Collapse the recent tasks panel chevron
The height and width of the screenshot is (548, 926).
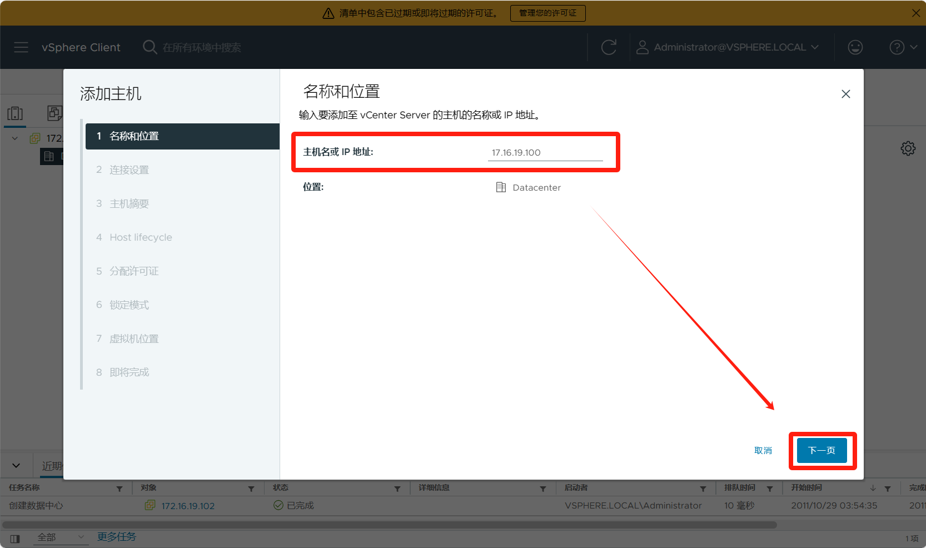(x=16, y=466)
